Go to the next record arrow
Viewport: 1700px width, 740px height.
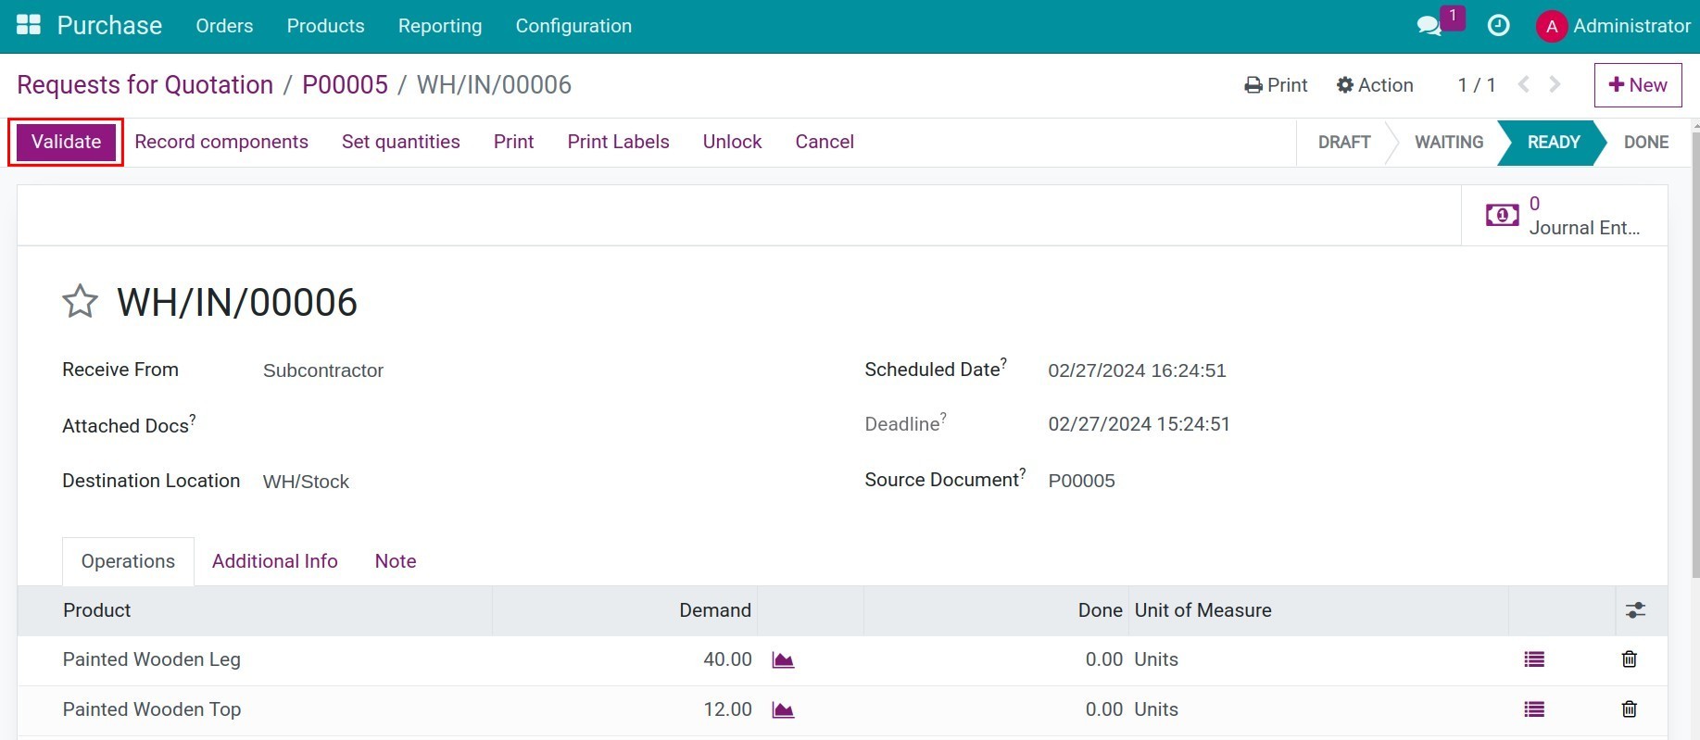tap(1555, 84)
